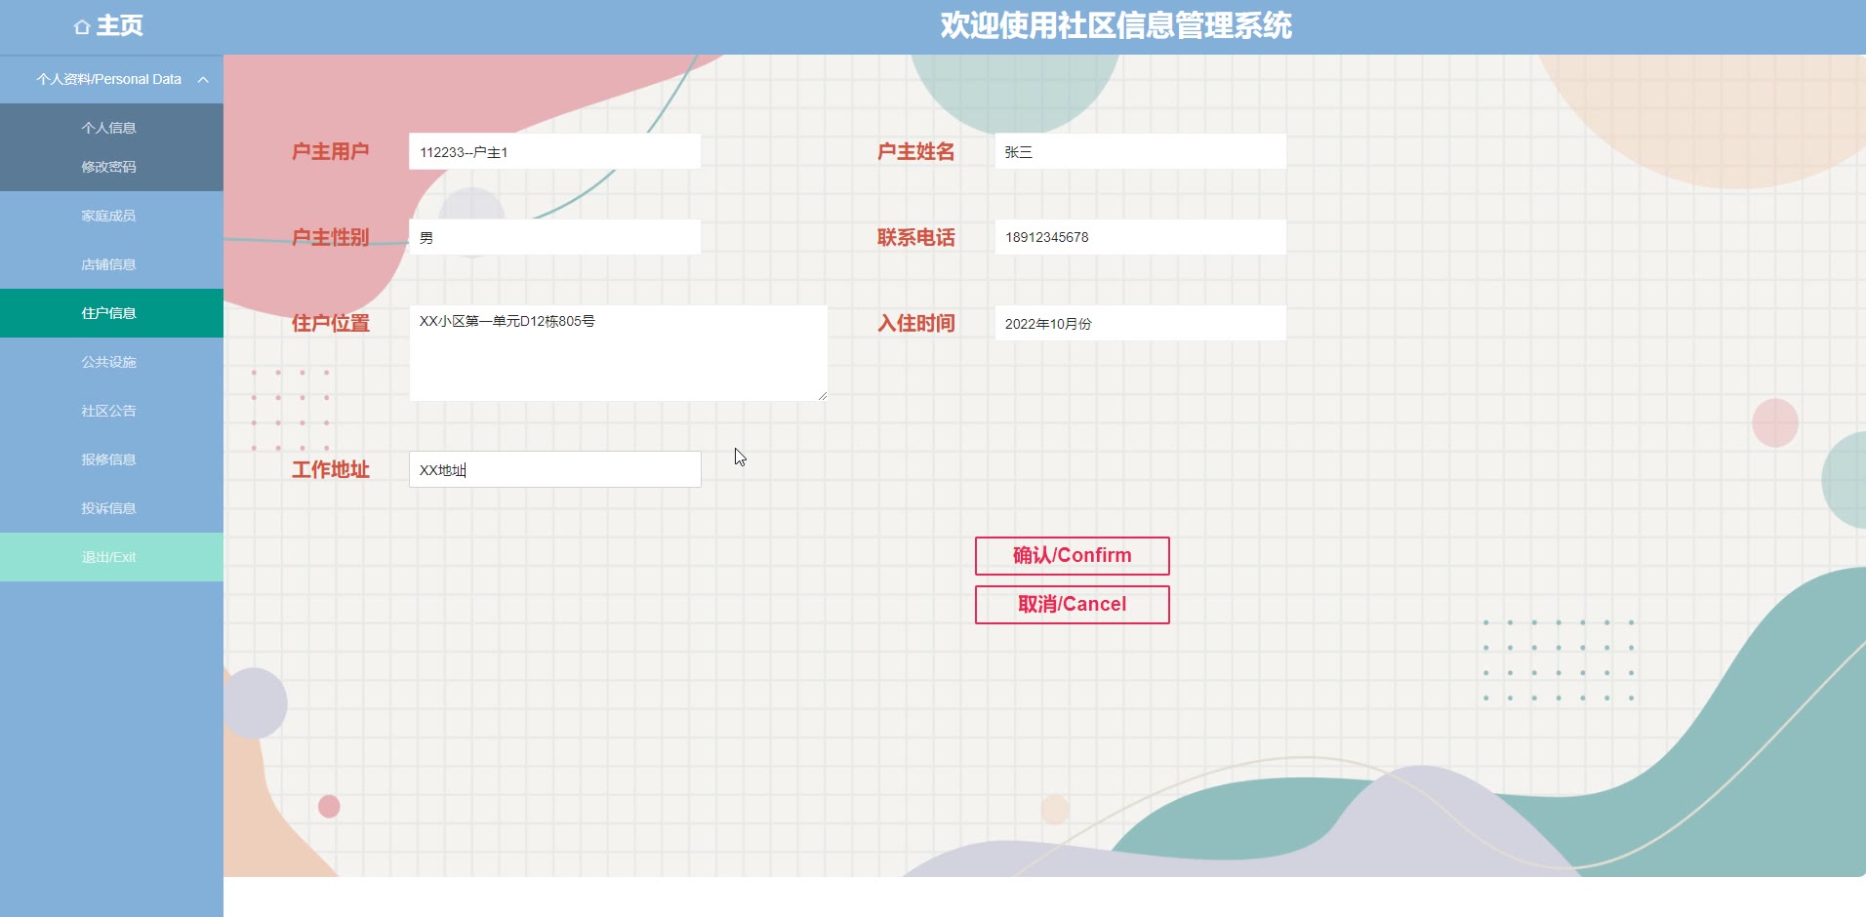
Task: Select 店铺信息 menu item
Action: (108, 264)
